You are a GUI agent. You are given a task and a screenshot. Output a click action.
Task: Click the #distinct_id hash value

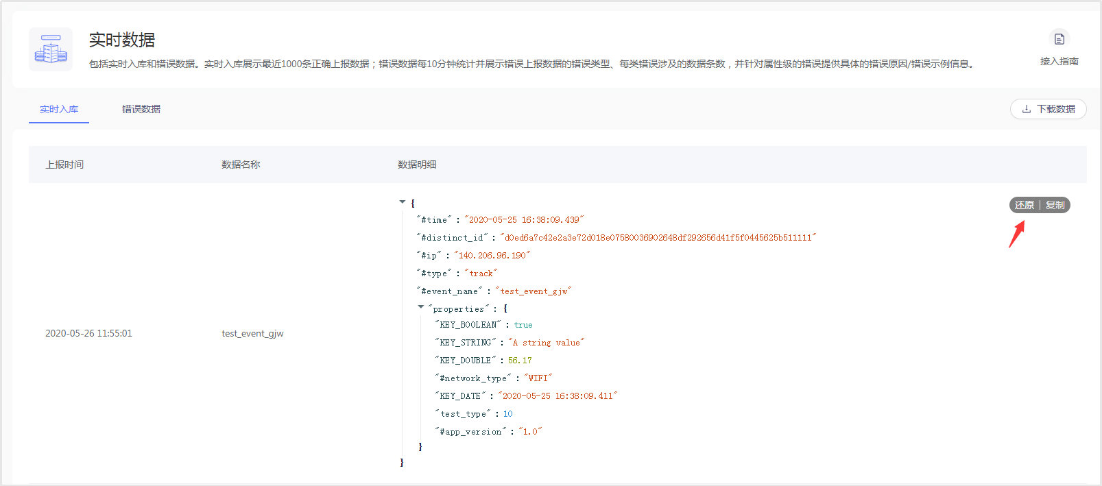tap(658, 238)
